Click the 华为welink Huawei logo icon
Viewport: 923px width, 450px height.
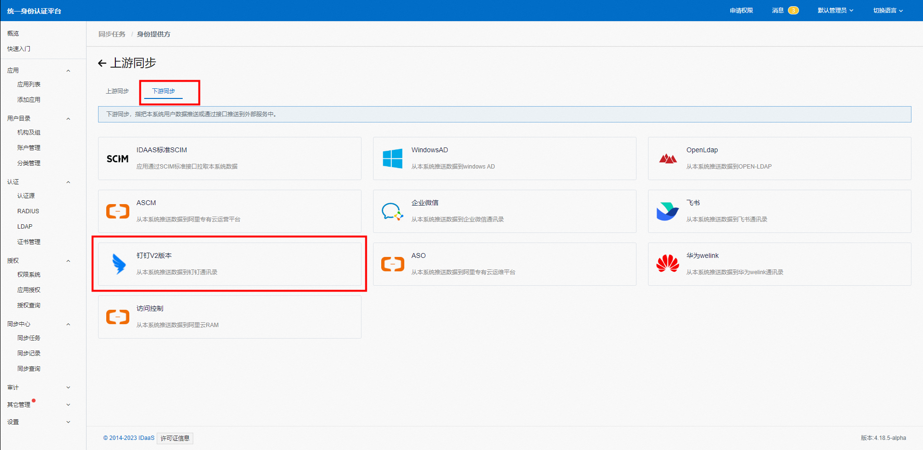click(668, 264)
